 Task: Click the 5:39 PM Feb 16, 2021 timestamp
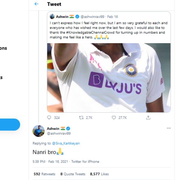49,161
